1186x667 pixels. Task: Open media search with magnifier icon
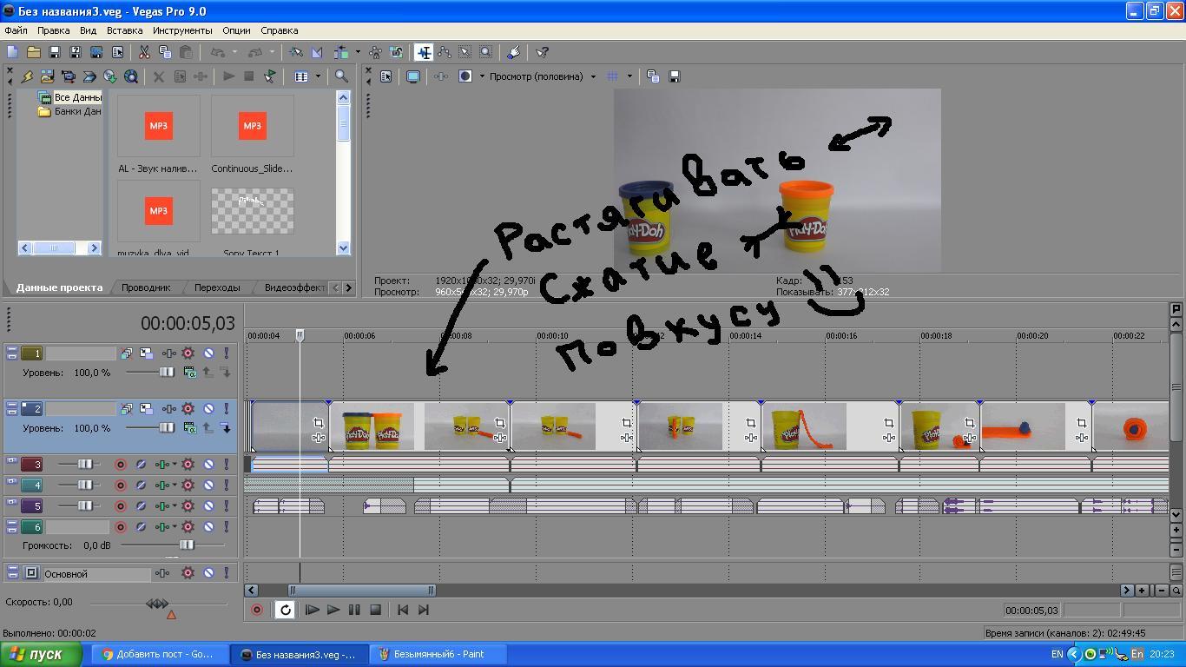tap(341, 76)
